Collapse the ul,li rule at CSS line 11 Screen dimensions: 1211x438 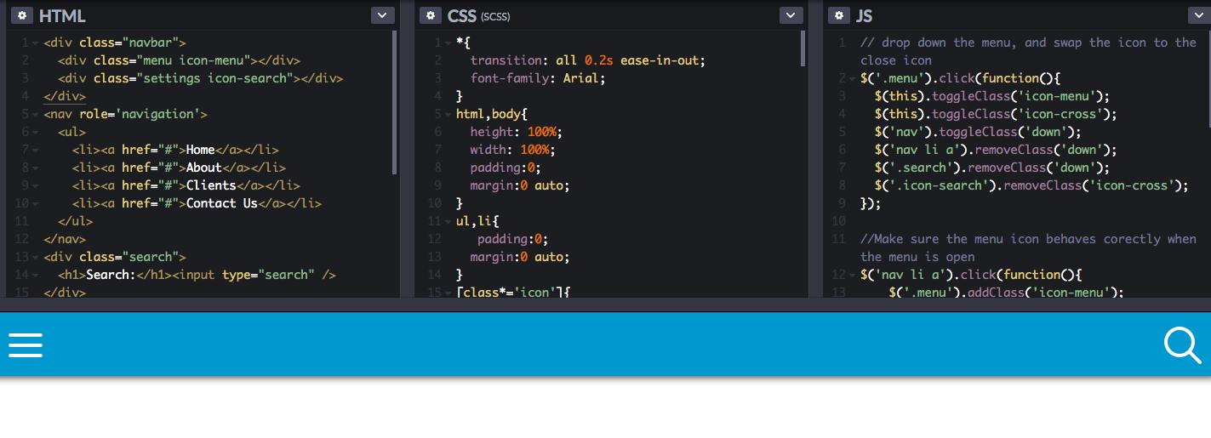pyautogui.click(x=447, y=221)
